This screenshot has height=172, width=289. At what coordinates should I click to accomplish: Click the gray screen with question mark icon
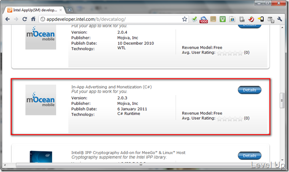click(271, 20)
